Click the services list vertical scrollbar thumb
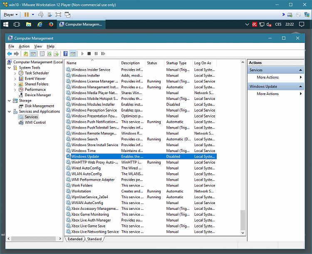 click(243, 220)
